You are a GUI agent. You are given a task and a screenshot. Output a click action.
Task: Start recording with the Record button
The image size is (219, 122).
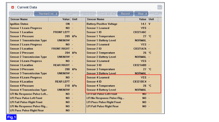[x=125, y=14]
